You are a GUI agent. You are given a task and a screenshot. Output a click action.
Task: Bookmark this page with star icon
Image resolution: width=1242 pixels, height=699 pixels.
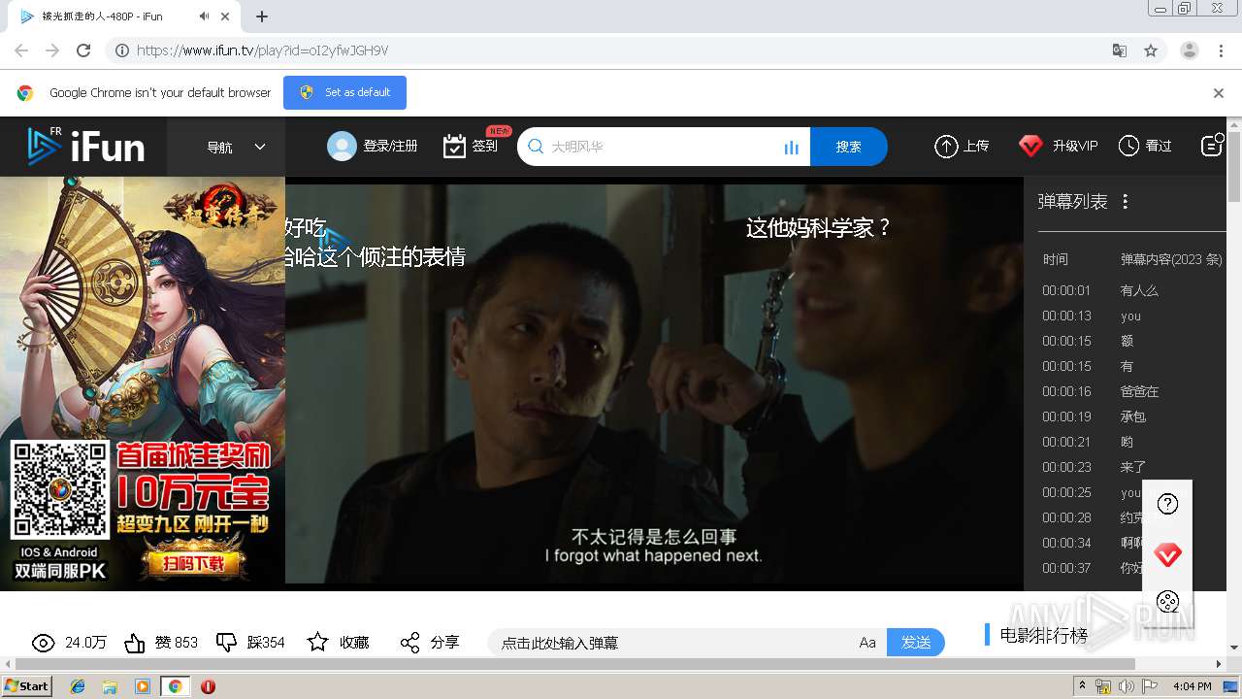[1151, 50]
